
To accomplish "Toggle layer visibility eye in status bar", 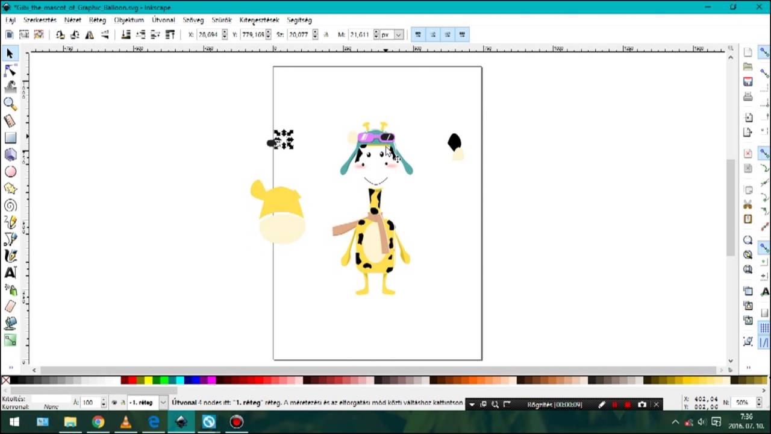I will click(x=115, y=402).
